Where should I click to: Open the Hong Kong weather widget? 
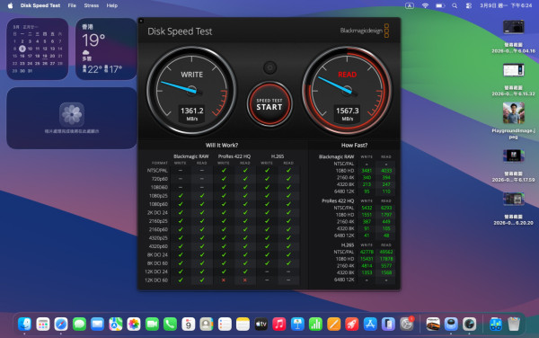coord(106,49)
